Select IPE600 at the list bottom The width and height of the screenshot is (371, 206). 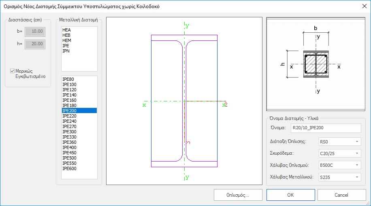click(69, 168)
